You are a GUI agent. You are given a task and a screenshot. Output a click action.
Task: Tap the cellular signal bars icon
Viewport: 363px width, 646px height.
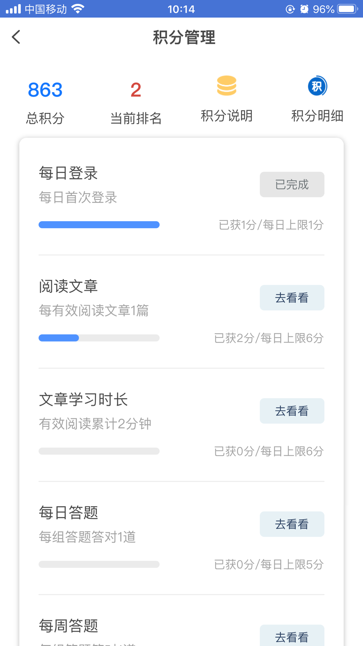tap(13, 9)
